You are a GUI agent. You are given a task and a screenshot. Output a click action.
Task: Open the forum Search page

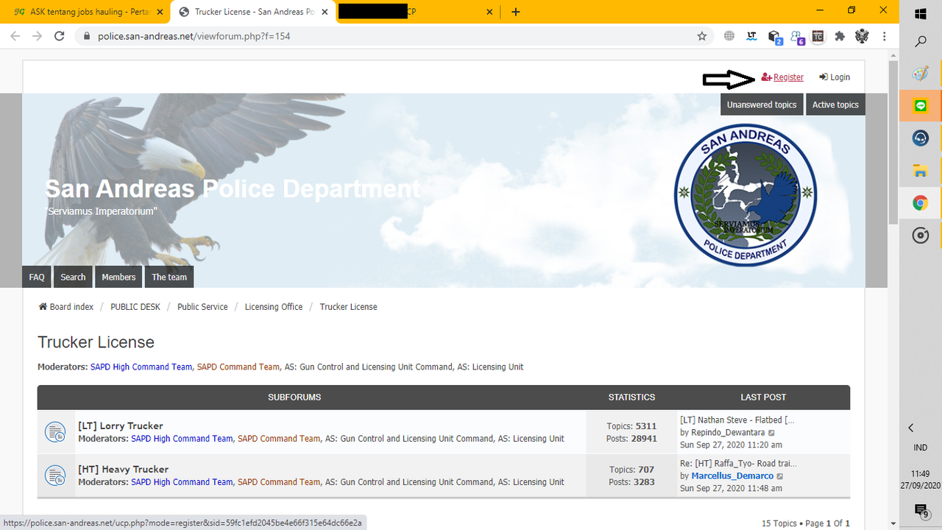pyautogui.click(x=73, y=277)
